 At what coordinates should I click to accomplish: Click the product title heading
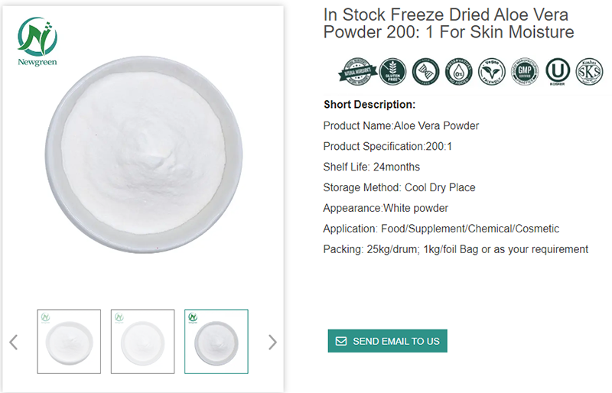tap(448, 24)
